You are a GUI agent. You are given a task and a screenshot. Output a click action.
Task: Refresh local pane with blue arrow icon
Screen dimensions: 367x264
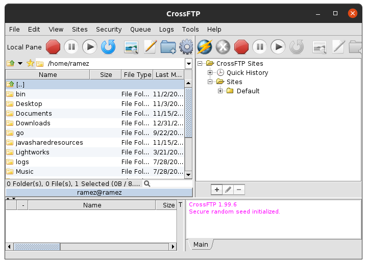(108, 47)
